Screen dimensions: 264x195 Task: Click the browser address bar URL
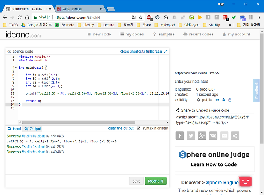(x=77, y=18)
